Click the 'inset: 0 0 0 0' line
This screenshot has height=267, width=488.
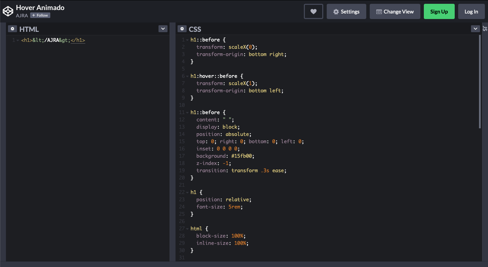point(218,149)
